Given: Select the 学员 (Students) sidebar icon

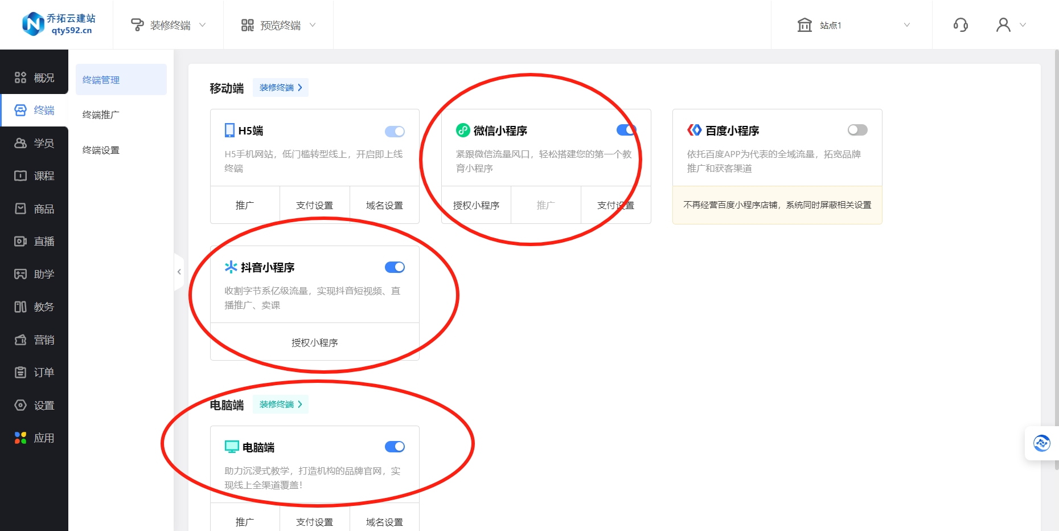Looking at the screenshot, I should (34, 143).
